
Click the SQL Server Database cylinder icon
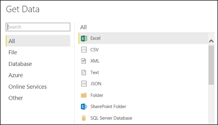pyautogui.click(x=84, y=118)
